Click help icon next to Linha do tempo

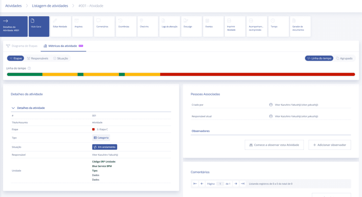pyautogui.click(x=29, y=68)
